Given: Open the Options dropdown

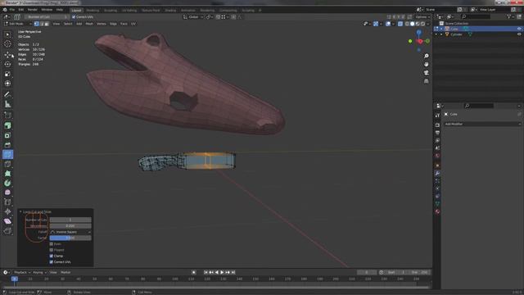Looking at the screenshot, I should point(422,16).
